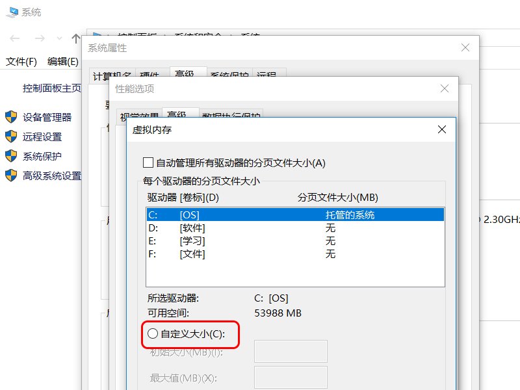Switch to the 视觉效果 tab
The height and width of the screenshot is (390, 520).
click(138, 113)
